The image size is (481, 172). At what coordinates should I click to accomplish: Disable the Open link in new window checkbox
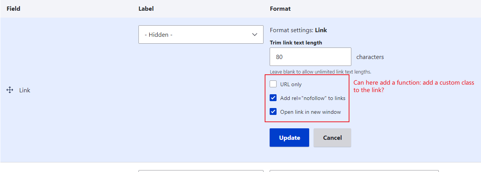[x=273, y=112]
